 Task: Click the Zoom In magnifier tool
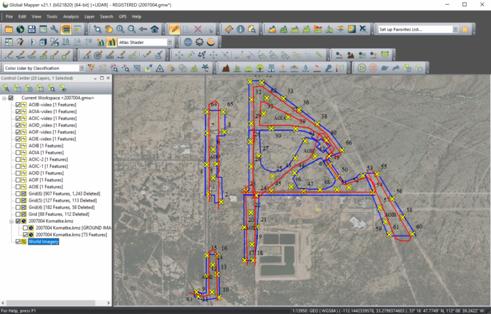click(120, 29)
